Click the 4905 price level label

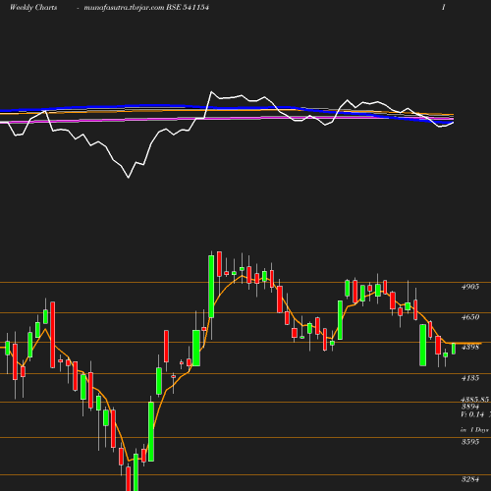[470, 287]
